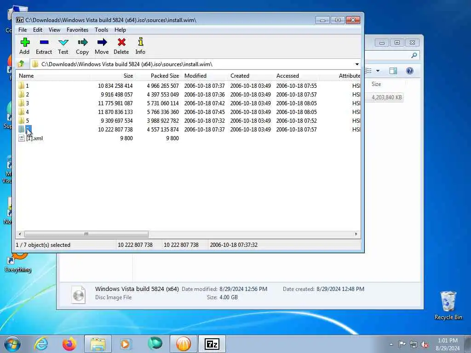Screen dimensions: 471x353
Task: Click the Explorer window search magnifier icon
Action: point(414,55)
